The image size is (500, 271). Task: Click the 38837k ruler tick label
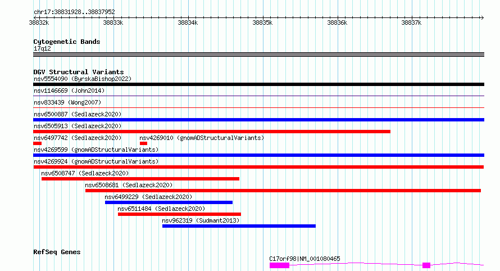point(411,22)
